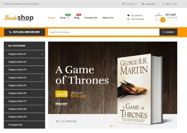Click the diamond currency icon
Image resolution: width=187 pixels, height=133 pixels.
tap(123, 4)
